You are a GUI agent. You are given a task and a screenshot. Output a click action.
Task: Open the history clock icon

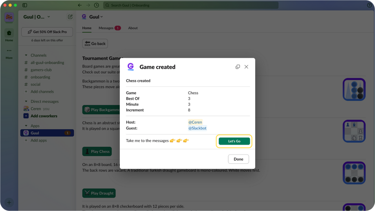coord(97,5)
